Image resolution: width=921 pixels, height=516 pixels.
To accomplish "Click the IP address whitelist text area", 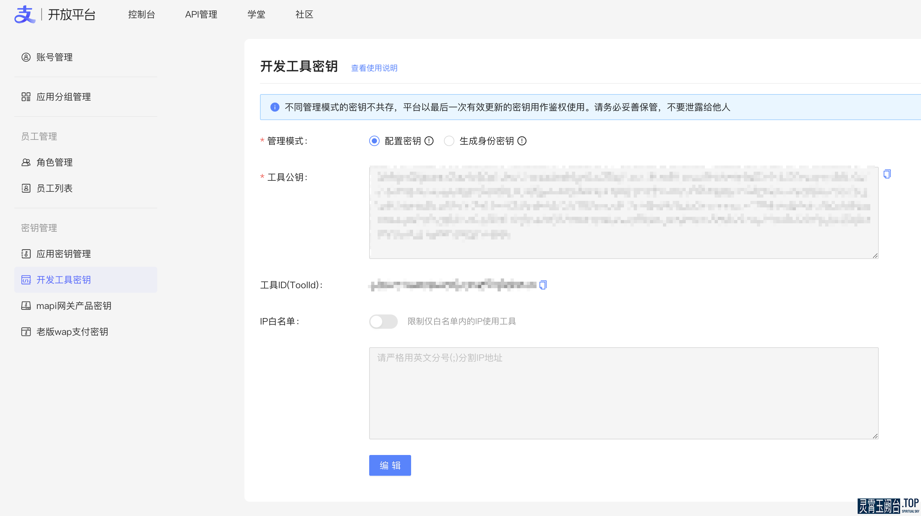I will coord(624,393).
